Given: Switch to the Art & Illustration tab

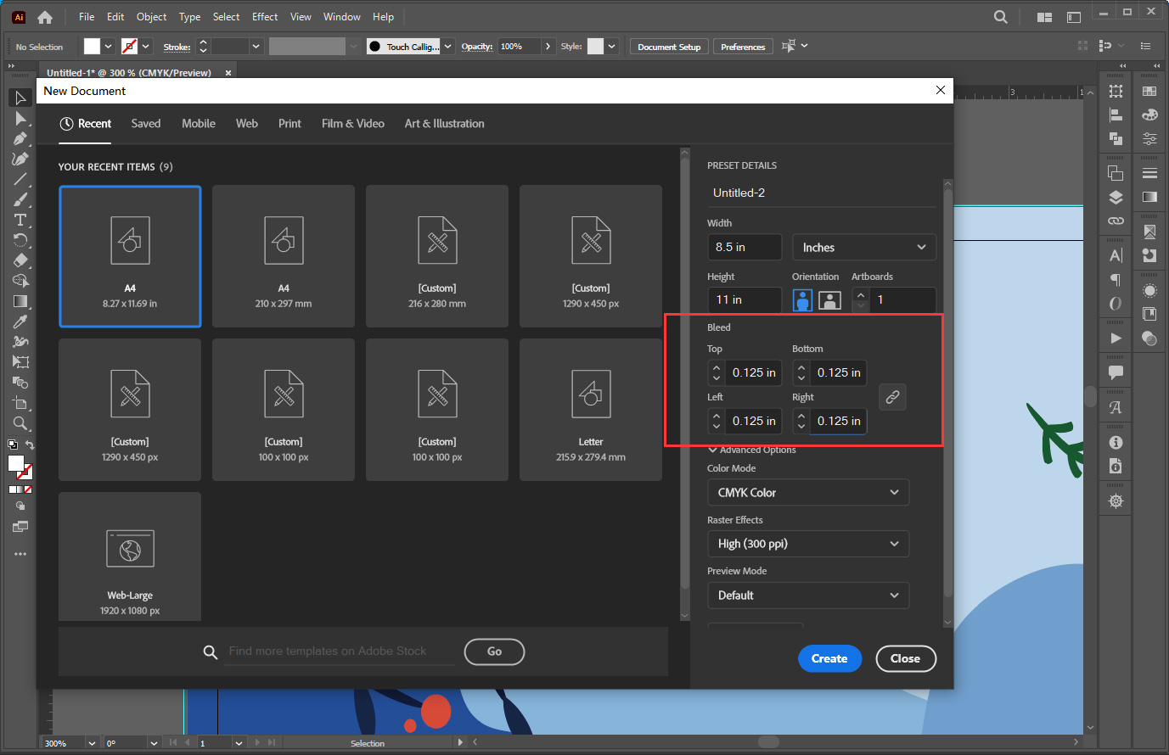Looking at the screenshot, I should pos(445,124).
